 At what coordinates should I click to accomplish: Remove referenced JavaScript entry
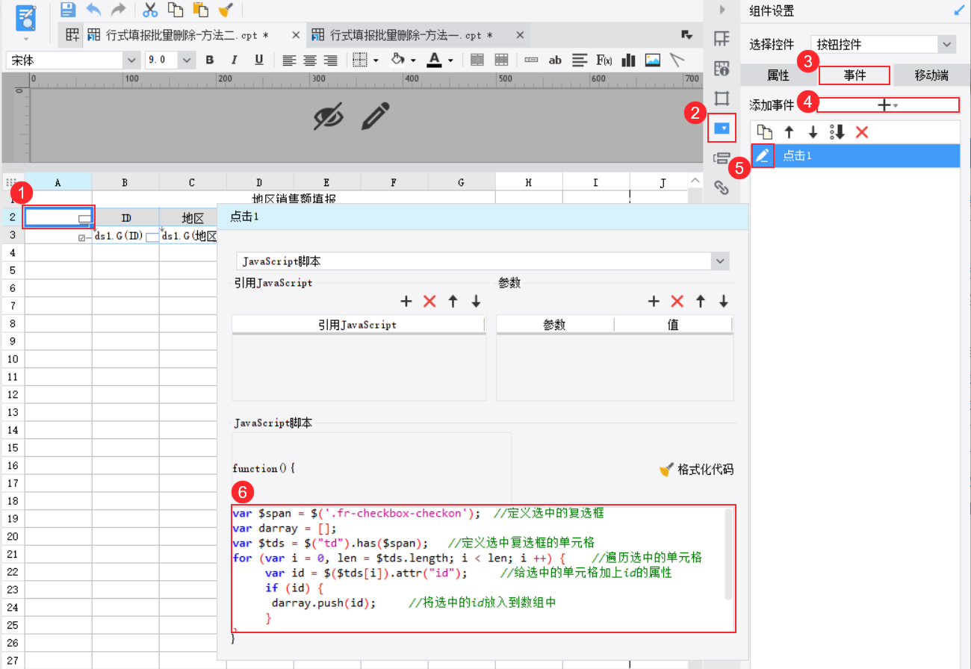click(x=429, y=302)
